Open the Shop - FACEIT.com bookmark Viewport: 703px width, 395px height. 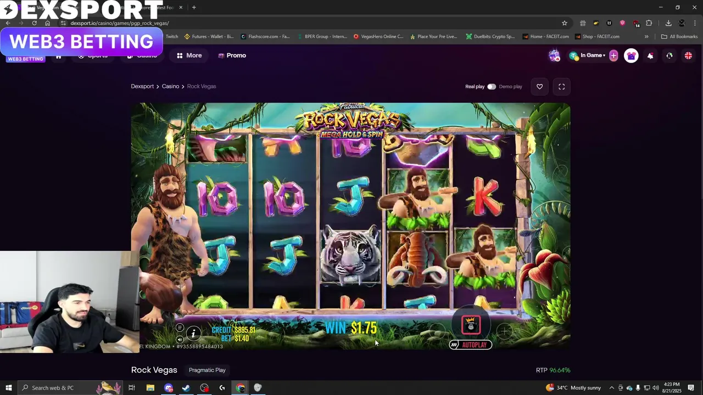click(597, 37)
